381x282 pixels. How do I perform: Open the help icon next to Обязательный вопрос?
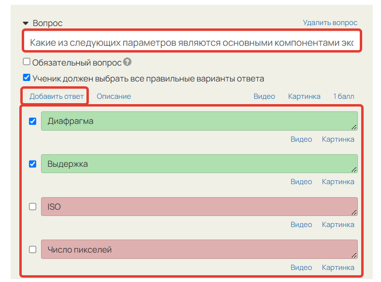[127, 62]
